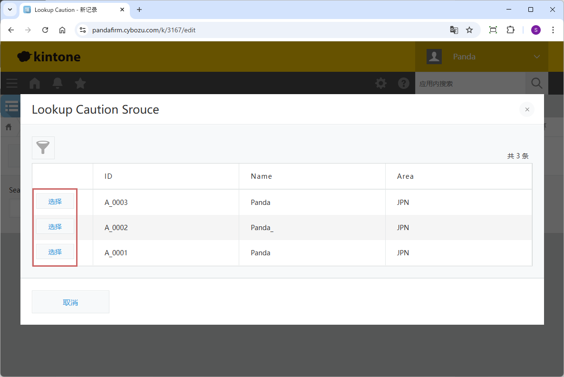Go to kintone portal home icon
The image size is (564, 377).
35,84
